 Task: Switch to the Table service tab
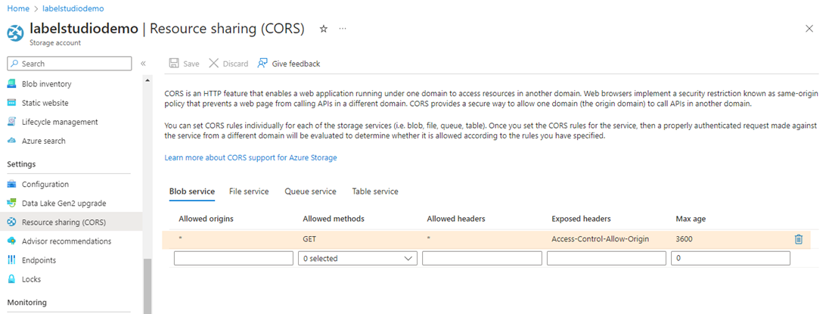coord(374,191)
